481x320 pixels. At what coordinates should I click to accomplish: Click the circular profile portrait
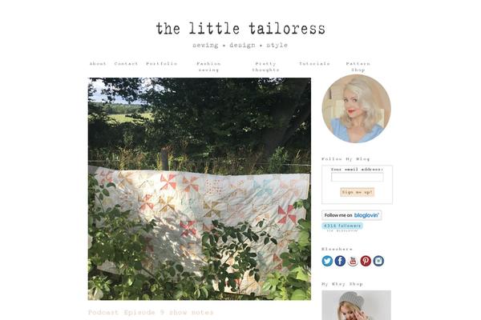pos(357,109)
